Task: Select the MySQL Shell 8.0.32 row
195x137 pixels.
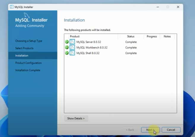Action: click(x=121, y=53)
